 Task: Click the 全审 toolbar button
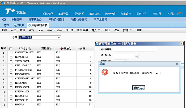pyautogui.click(x=41, y=30)
